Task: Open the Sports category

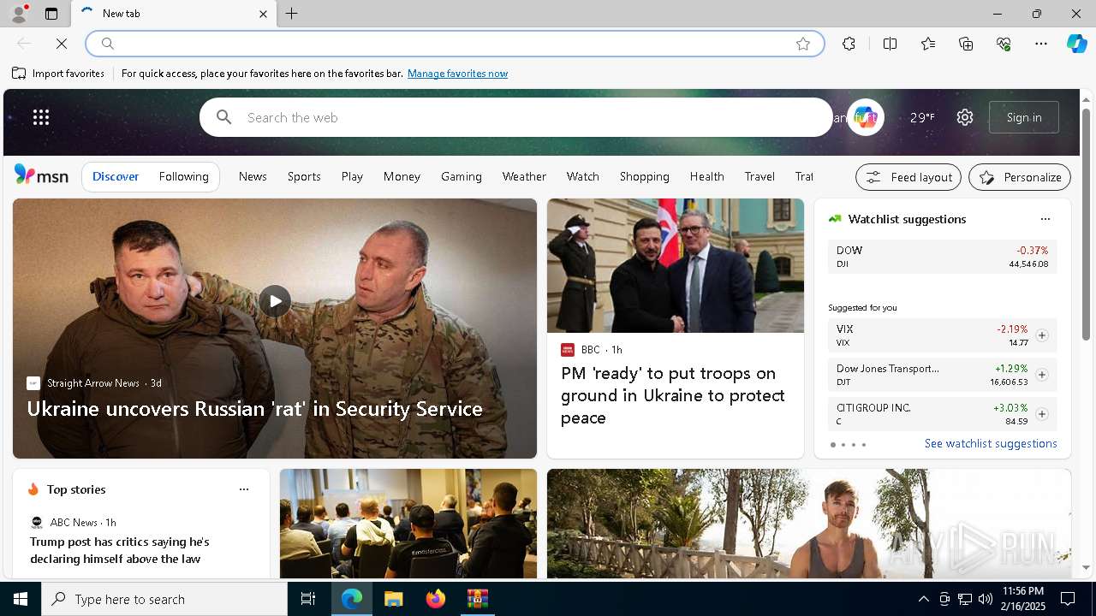Action: click(304, 176)
